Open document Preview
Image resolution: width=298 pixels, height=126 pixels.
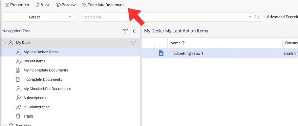pos(66,5)
